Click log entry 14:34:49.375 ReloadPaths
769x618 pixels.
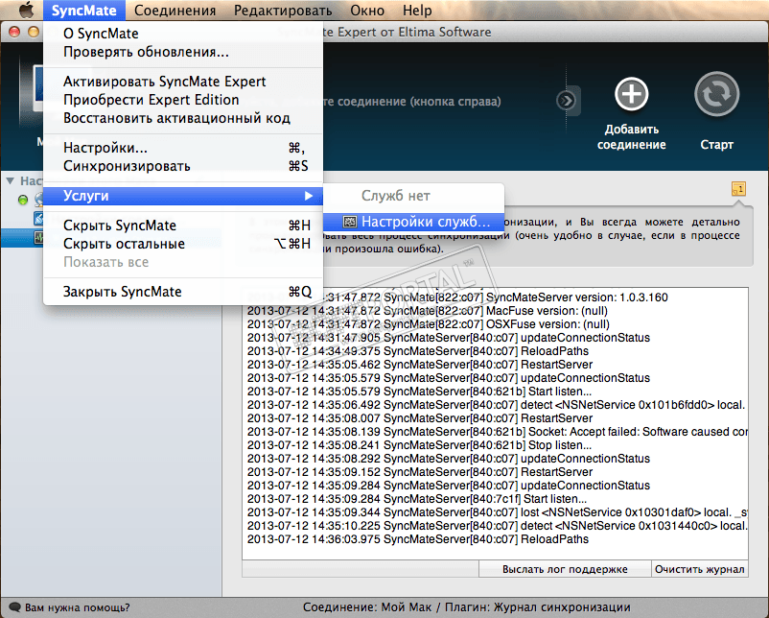418,351
